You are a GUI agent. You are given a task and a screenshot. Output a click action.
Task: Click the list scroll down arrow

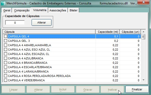tap(143, 80)
